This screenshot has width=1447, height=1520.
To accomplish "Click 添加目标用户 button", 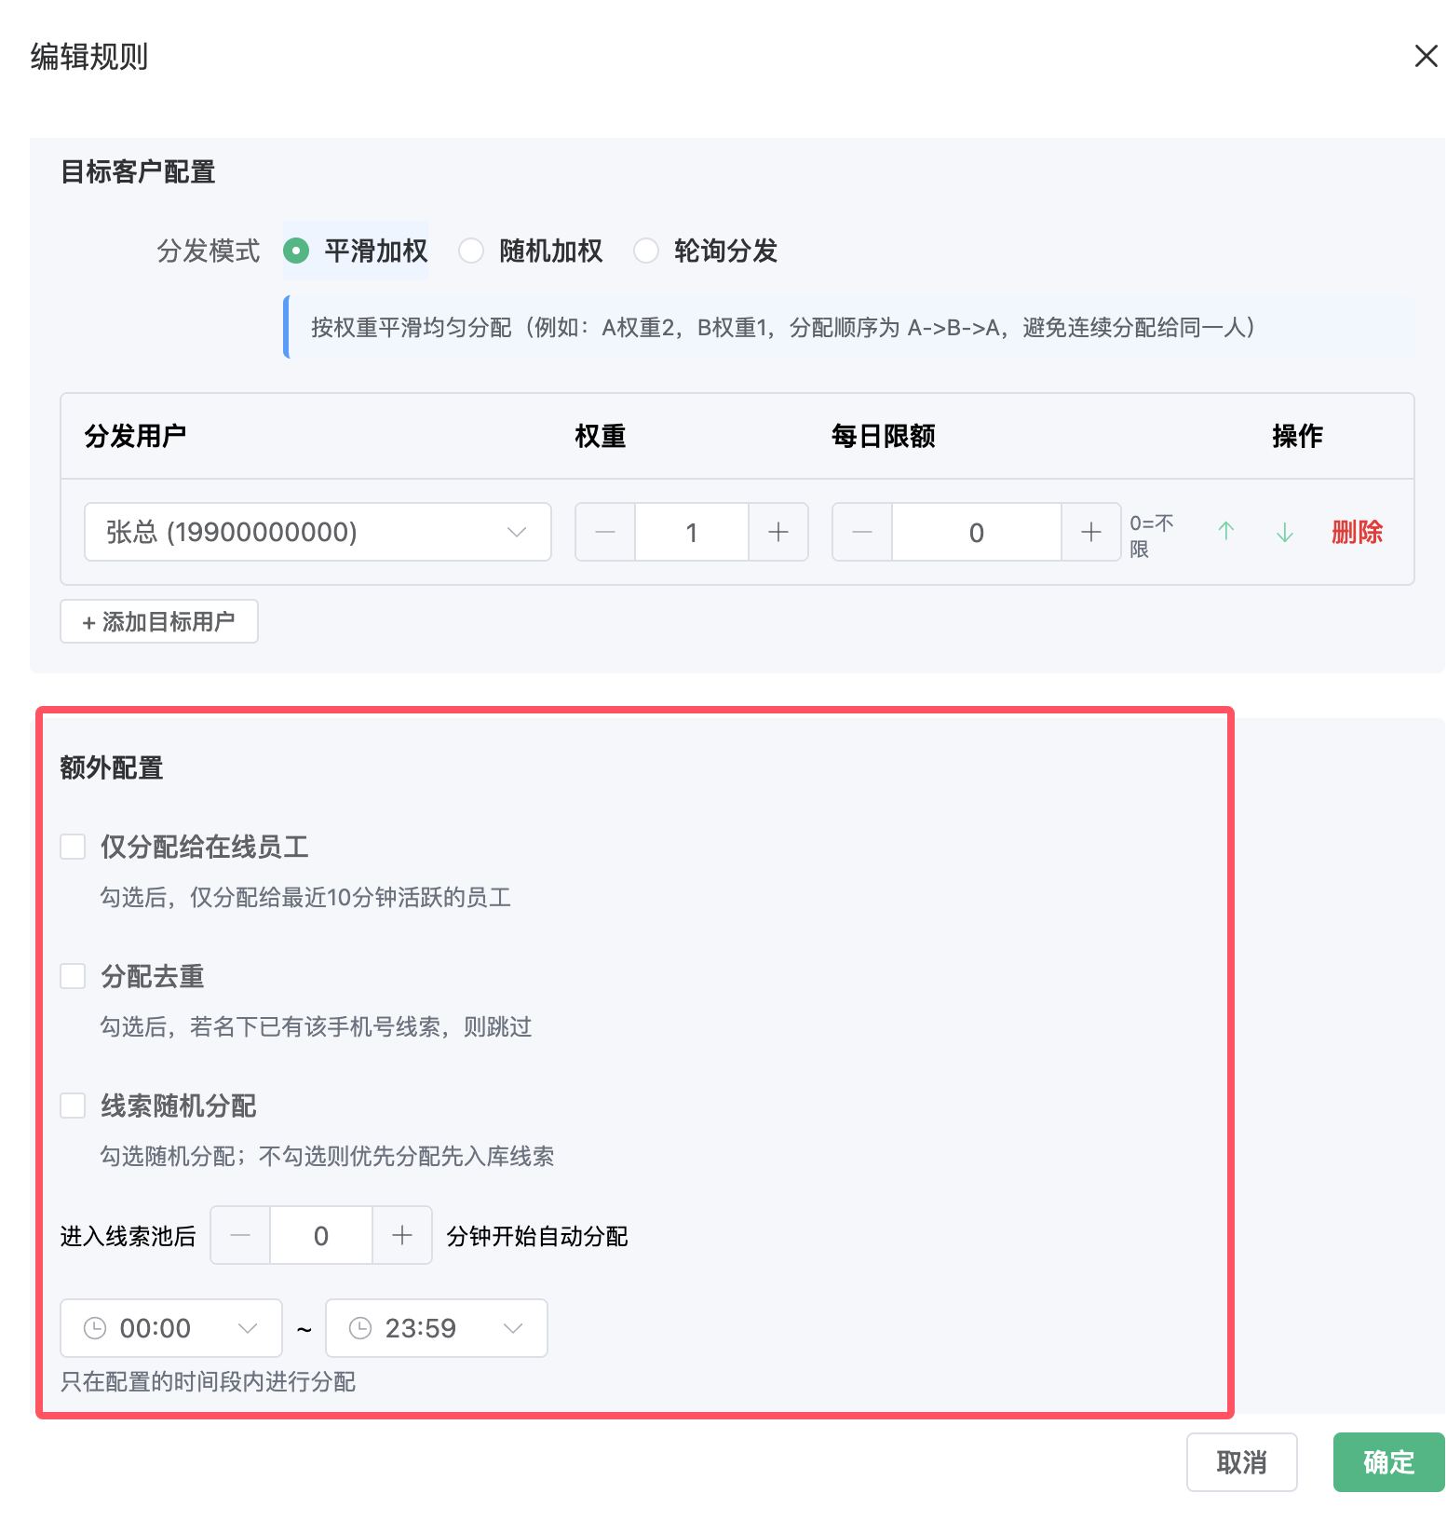I will pyautogui.click(x=159, y=621).
